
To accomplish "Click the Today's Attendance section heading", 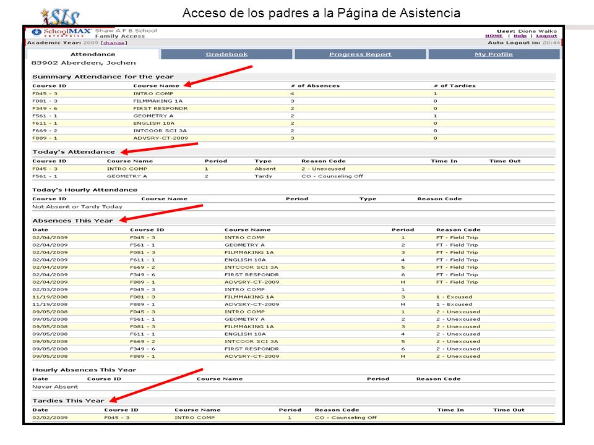I will tap(74, 152).
